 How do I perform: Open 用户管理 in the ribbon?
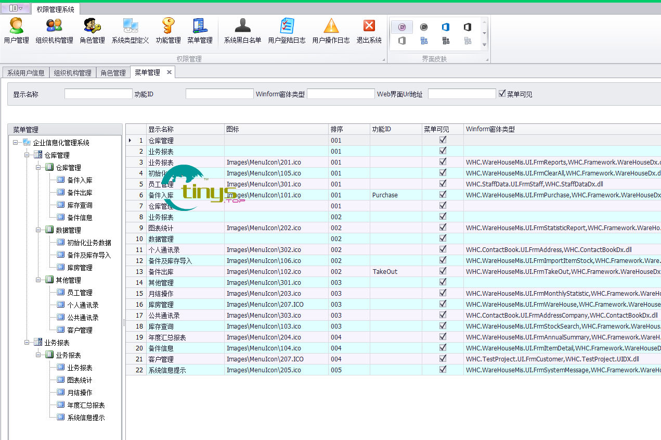[16, 31]
